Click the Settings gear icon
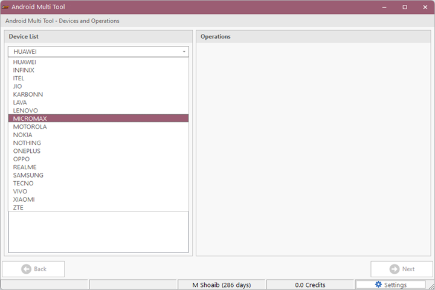This screenshot has height=290, width=435. click(378, 285)
